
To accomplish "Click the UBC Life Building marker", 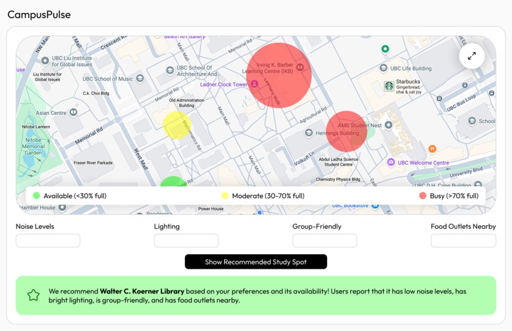I will (383, 68).
